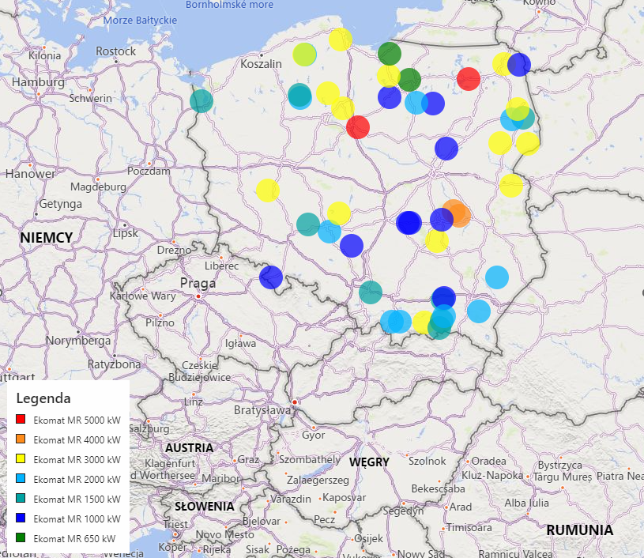Viewport: 644px width, 558px height.
Task: Select the isolated yellow marker above Drezno
Action: tap(267, 190)
